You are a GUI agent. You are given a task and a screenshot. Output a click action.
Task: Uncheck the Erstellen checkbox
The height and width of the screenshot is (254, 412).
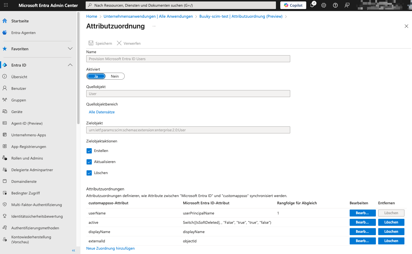[x=89, y=151]
